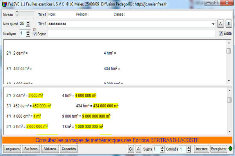Screen dimensions: 235x156
Task: Click the Cl button in bottom bar
Action: (131, 149)
